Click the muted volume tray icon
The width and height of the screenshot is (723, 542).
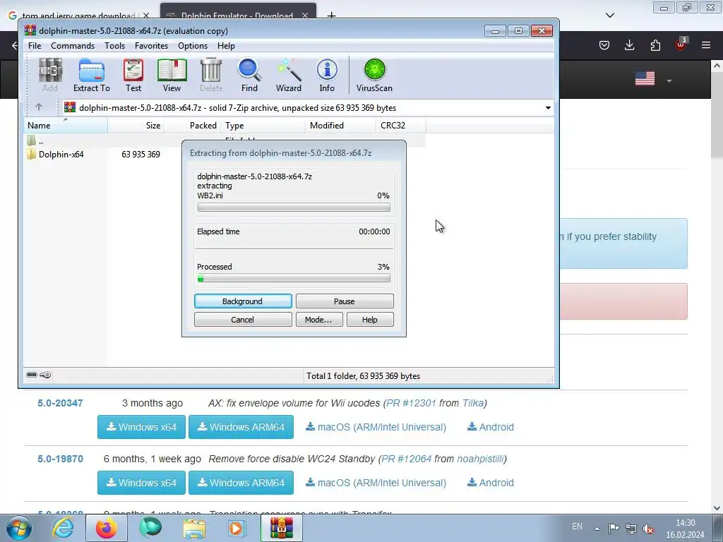648,529
